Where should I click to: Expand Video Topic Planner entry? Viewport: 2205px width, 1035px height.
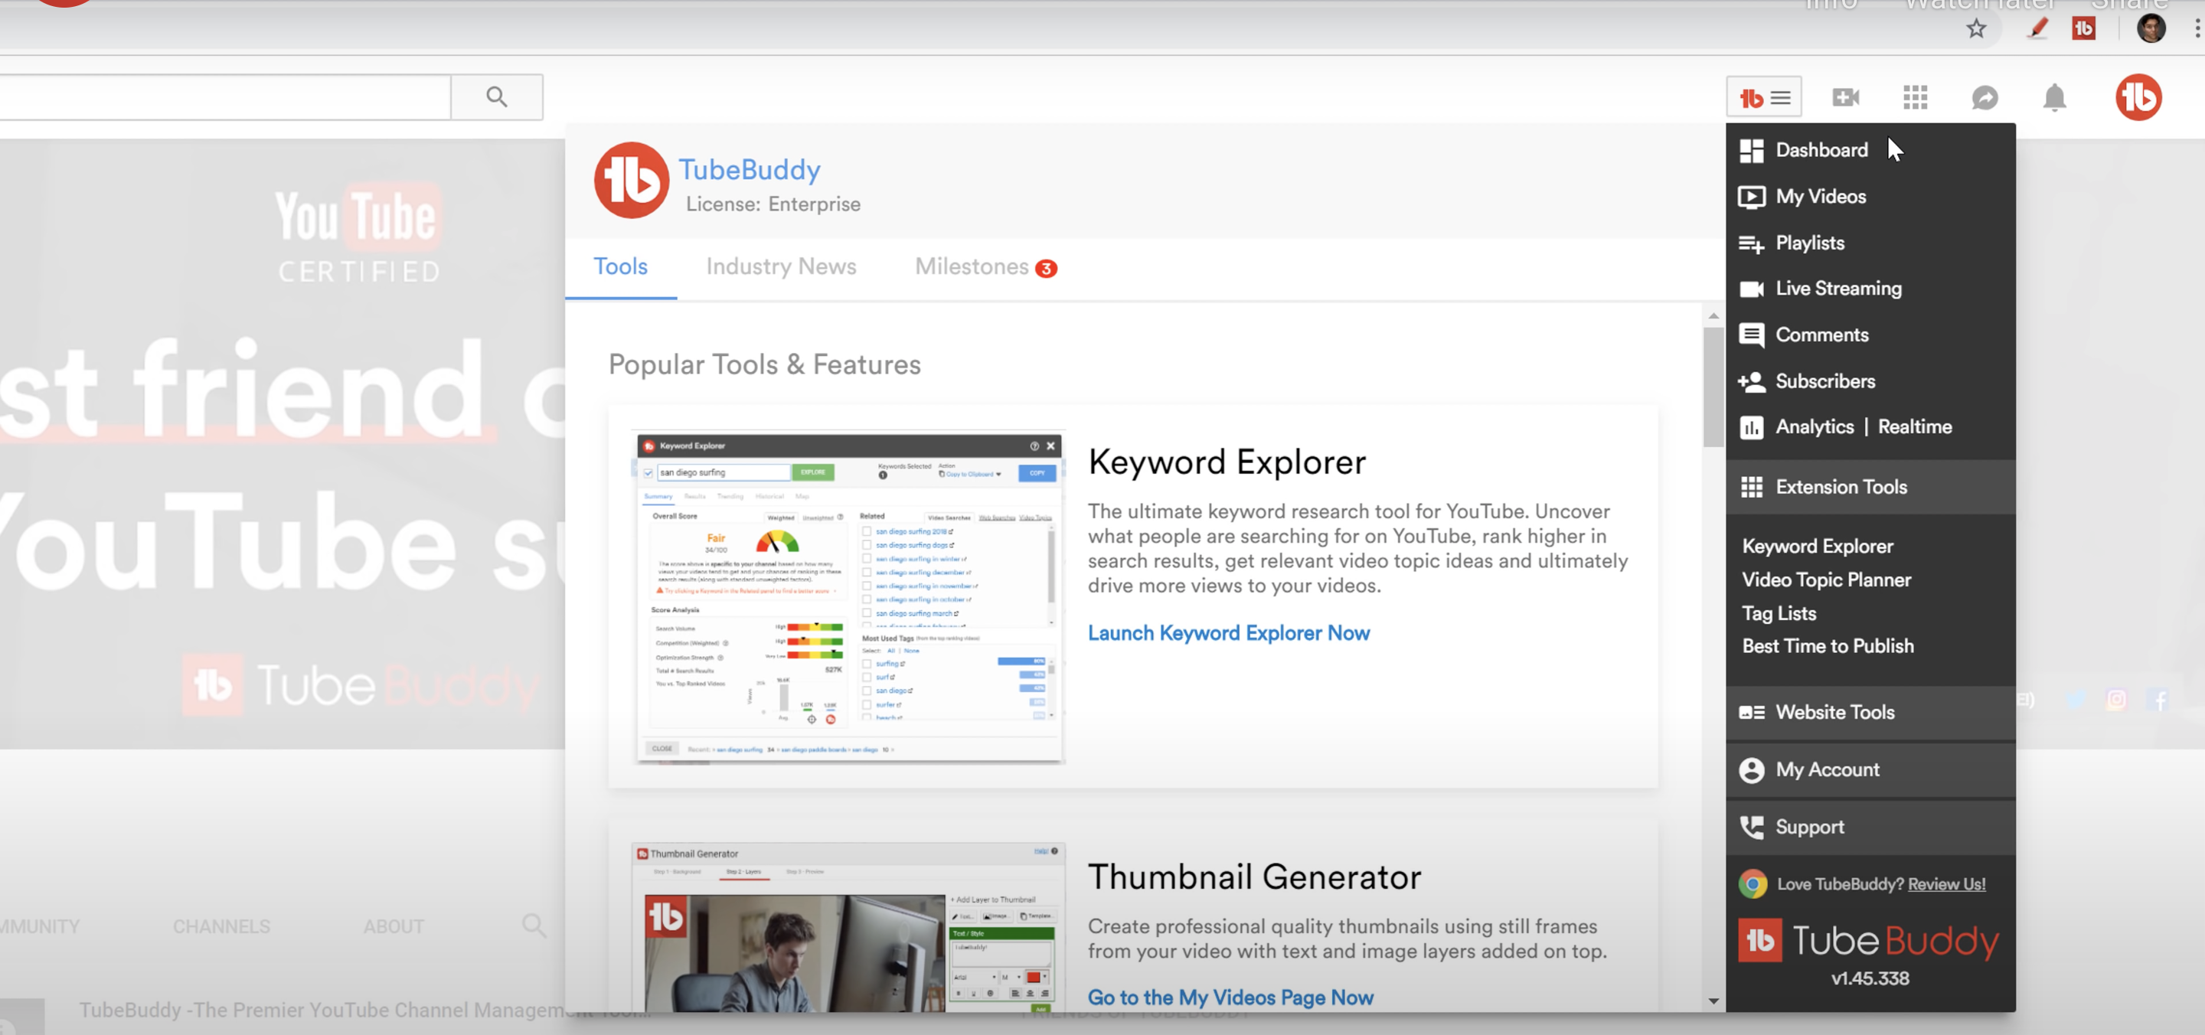pos(1825,580)
